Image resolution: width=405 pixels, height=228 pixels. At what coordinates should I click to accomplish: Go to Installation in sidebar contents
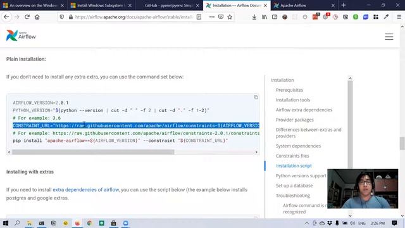[282, 80]
